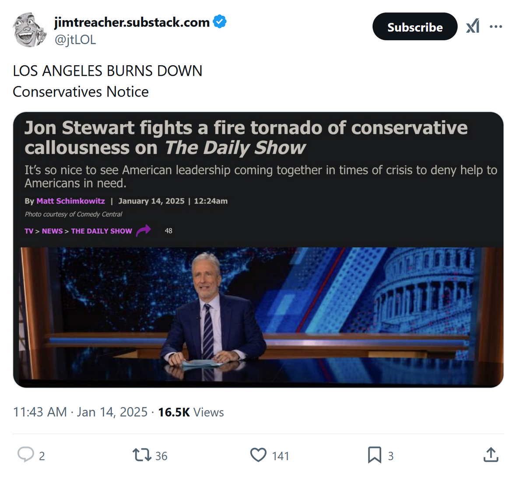
Task: Open the three-dot more options menu
Action: coord(496,26)
